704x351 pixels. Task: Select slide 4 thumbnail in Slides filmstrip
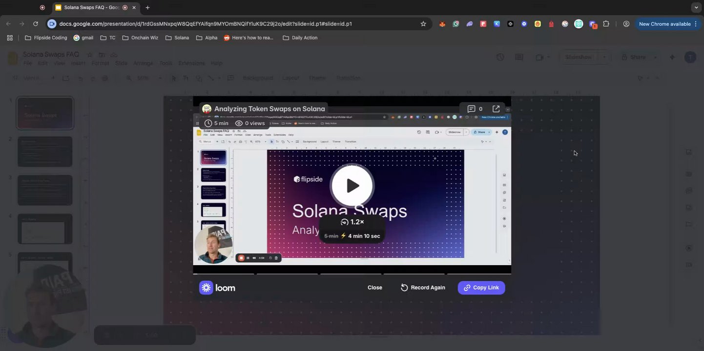pyautogui.click(x=45, y=229)
